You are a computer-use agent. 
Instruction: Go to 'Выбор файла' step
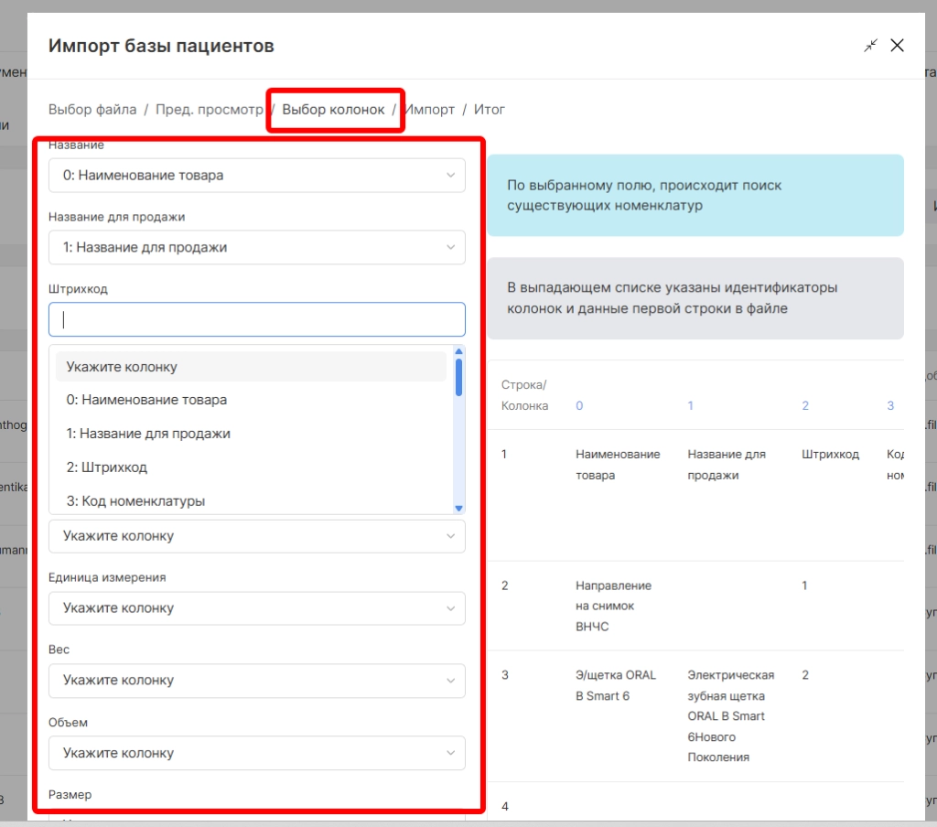coord(92,110)
